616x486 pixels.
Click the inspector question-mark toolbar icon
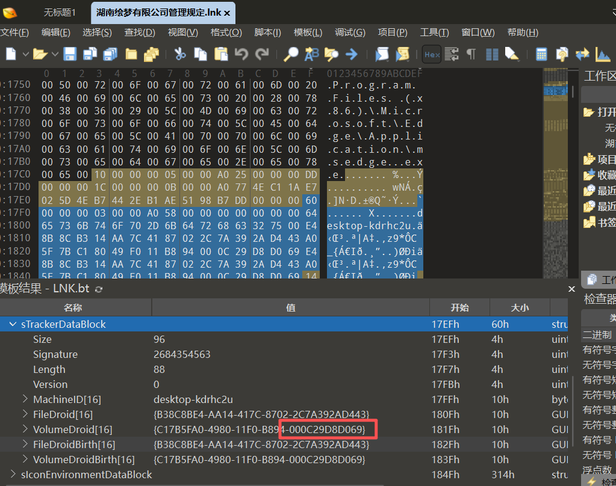(x=562, y=54)
